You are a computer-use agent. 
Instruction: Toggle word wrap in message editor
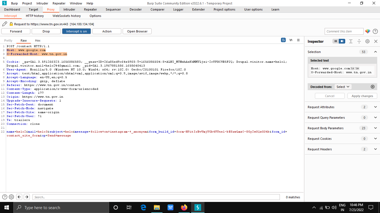(283, 40)
